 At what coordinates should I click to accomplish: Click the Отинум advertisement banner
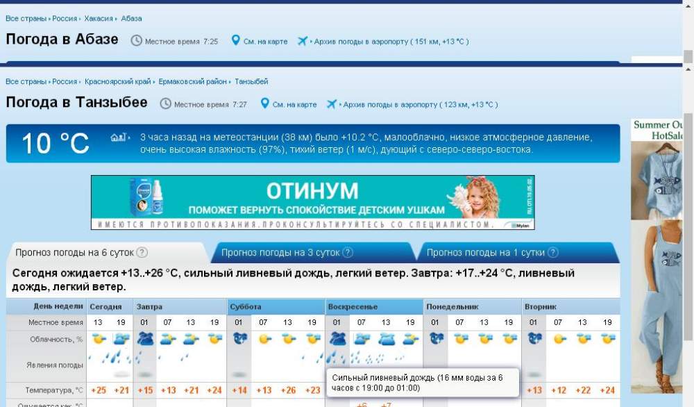312,202
